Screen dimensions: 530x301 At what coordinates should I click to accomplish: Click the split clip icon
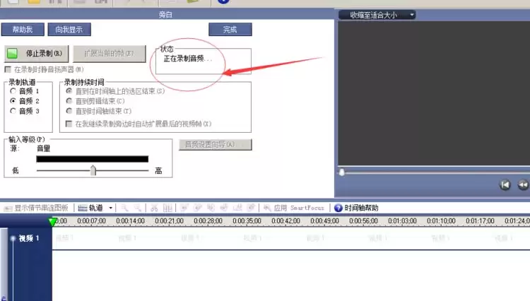[167, 208]
